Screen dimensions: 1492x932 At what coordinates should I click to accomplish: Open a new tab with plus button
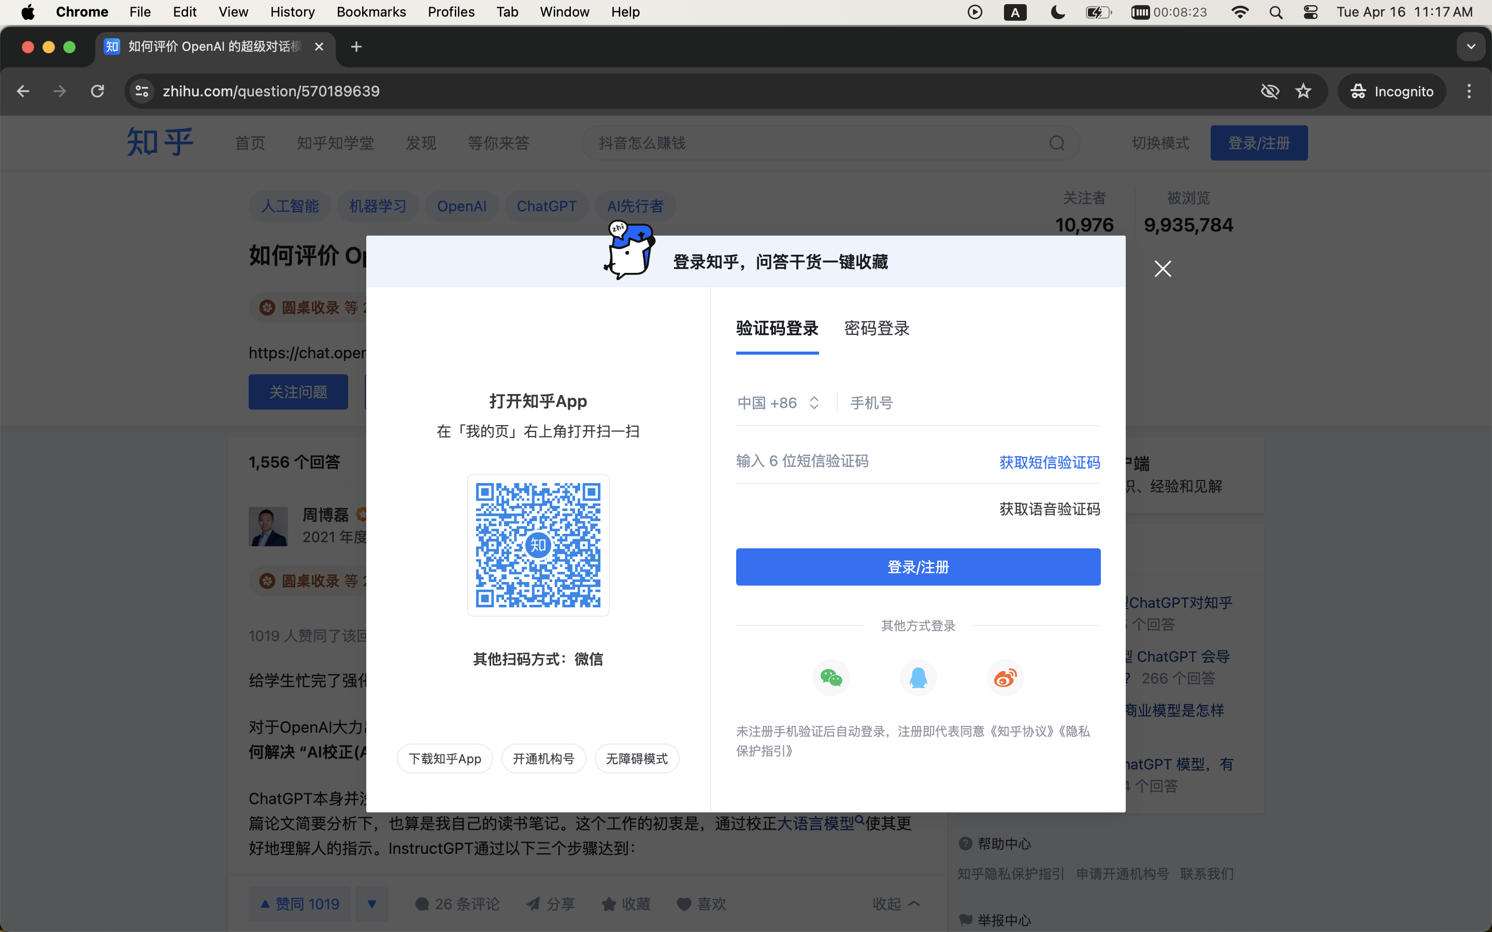[356, 47]
